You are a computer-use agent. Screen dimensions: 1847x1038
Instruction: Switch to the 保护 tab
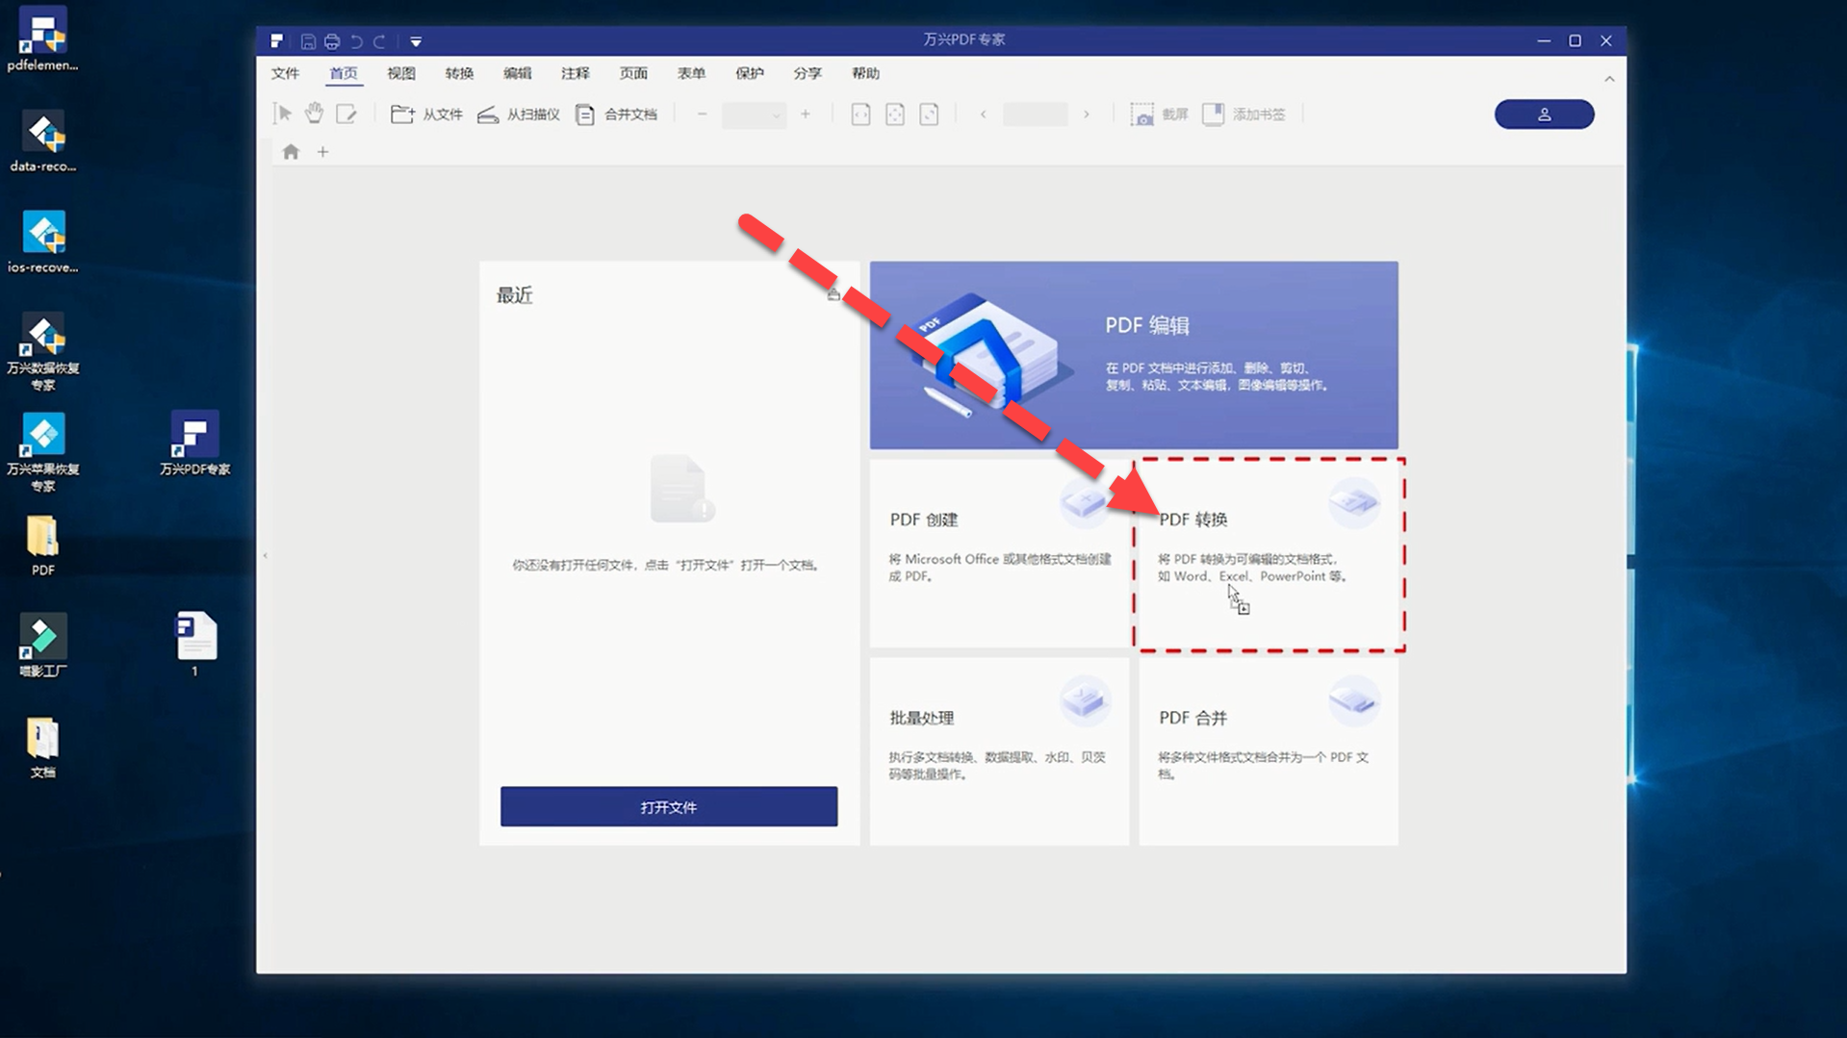point(750,73)
